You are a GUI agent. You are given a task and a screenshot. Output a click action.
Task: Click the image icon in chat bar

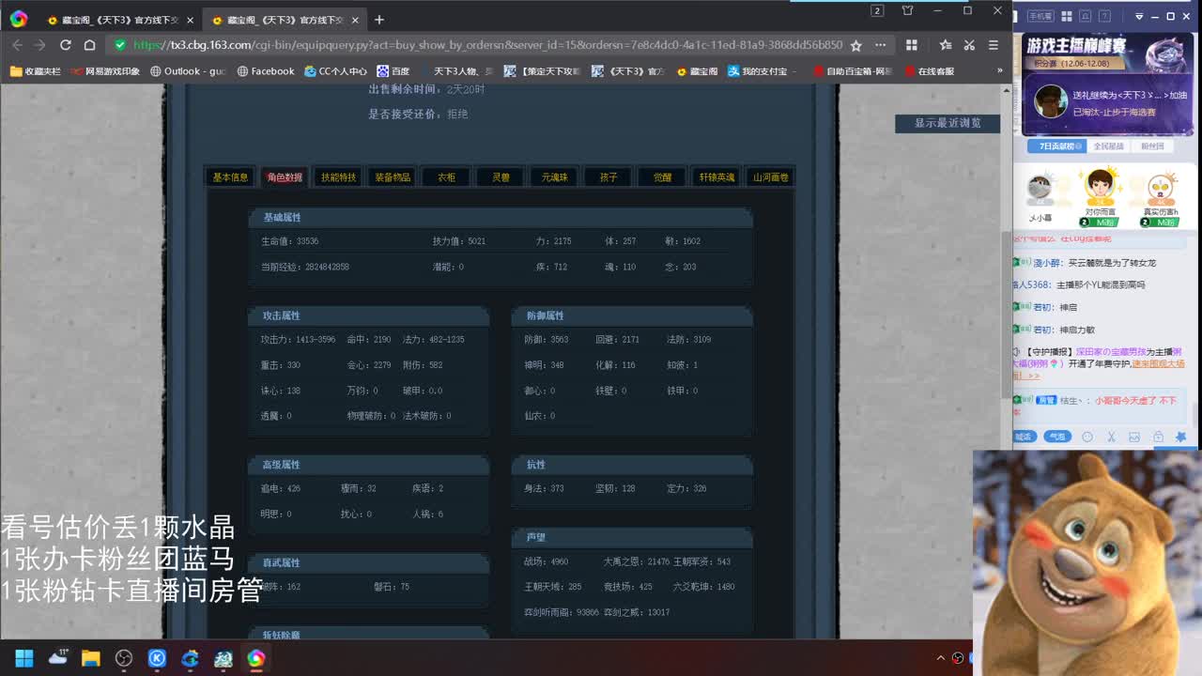[1134, 437]
